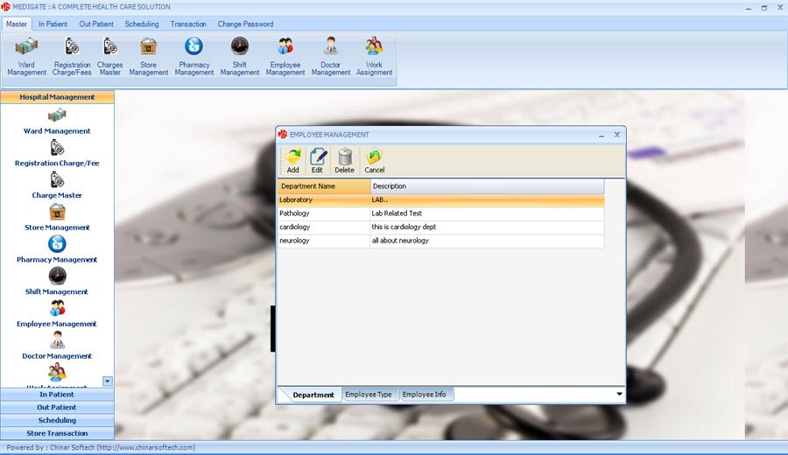Click the 'Lab Related Test' description cell

pyautogui.click(x=487, y=213)
